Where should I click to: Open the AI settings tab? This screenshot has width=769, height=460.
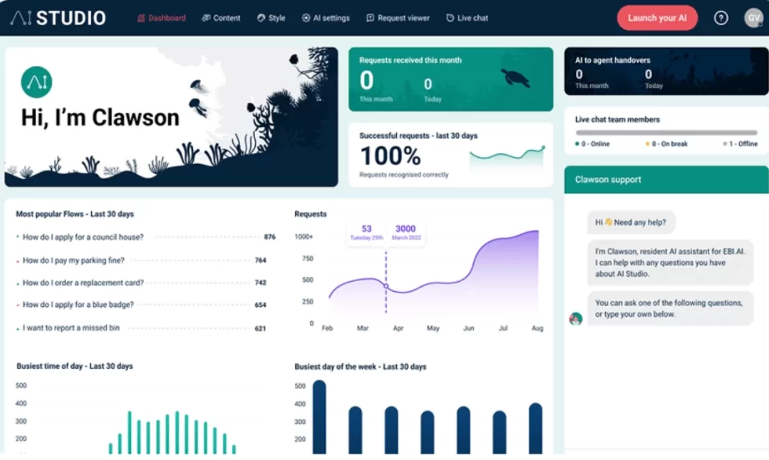(x=326, y=18)
